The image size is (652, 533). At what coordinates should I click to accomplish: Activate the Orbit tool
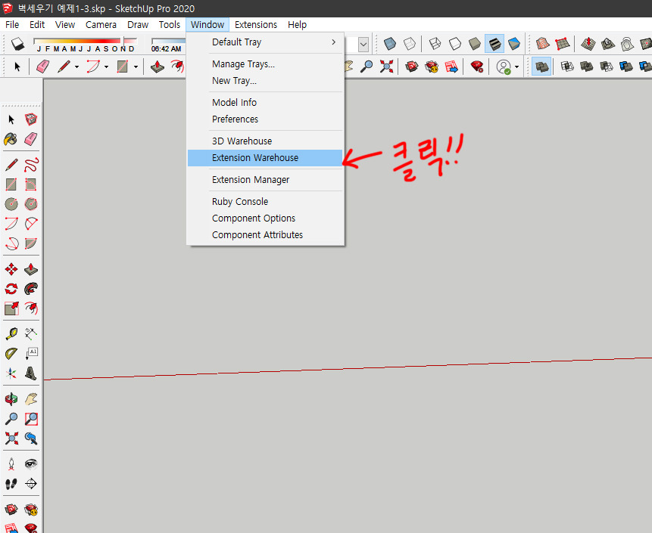pyautogui.click(x=11, y=398)
